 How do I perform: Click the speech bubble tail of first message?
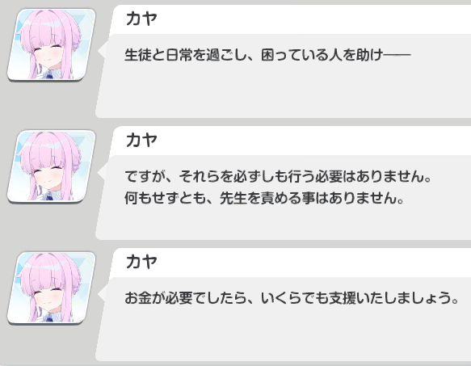click(x=102, y=50)
